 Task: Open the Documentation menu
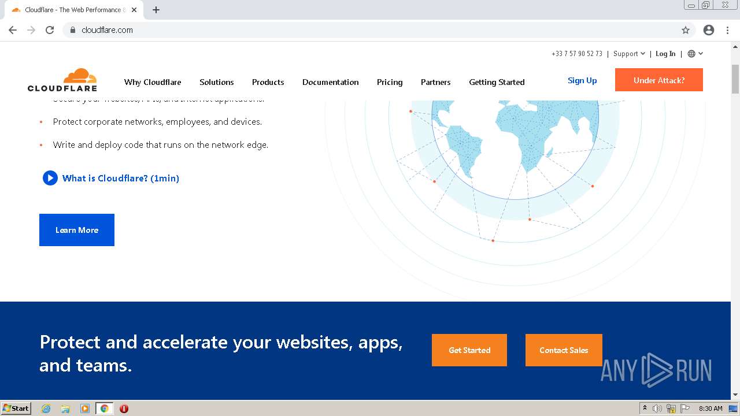tap(331, 82)
